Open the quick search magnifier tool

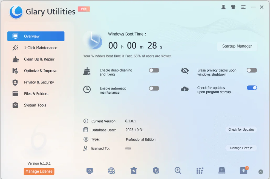point(178,171)
